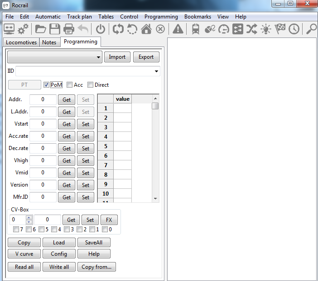Click the Copy from... button
Viewport: 318px width, 281px height.
point(96,267)
